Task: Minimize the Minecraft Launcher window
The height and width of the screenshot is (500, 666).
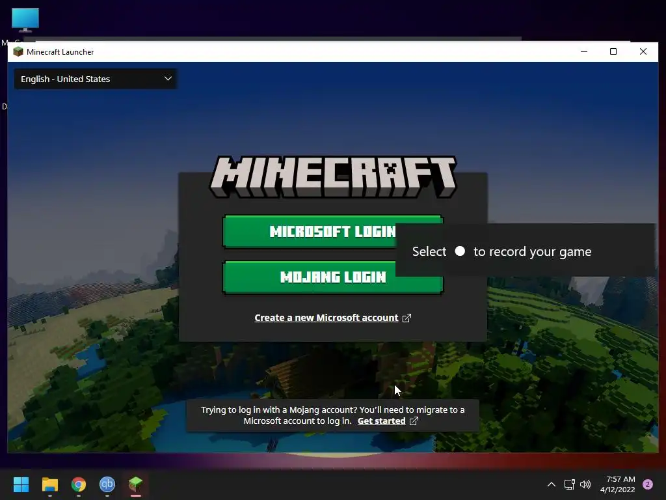Action: pyautogui.click(x=584, y=52)
